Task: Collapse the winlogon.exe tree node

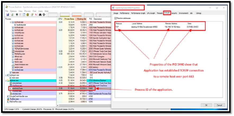Action: coord(6,75)
